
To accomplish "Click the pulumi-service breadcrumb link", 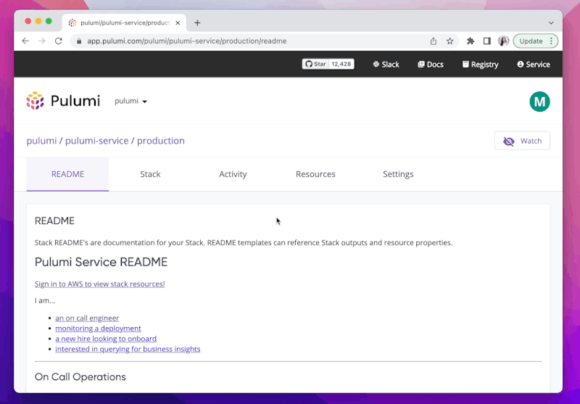I will tap(97, 141).
